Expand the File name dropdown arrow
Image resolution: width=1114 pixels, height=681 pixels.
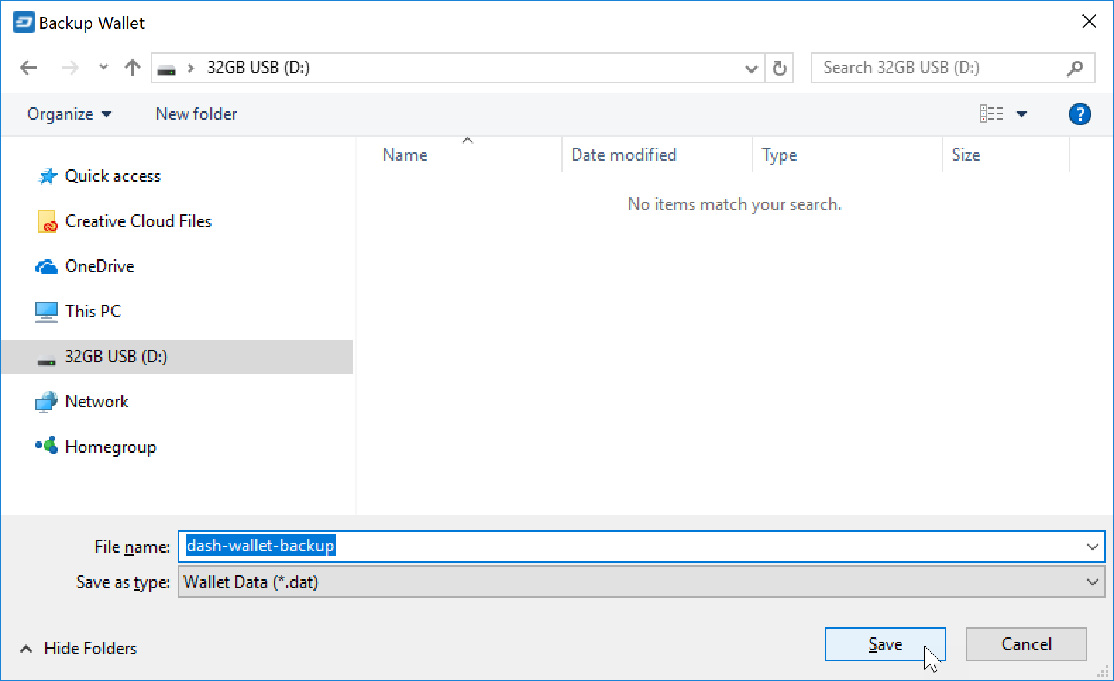point(1092,546)
